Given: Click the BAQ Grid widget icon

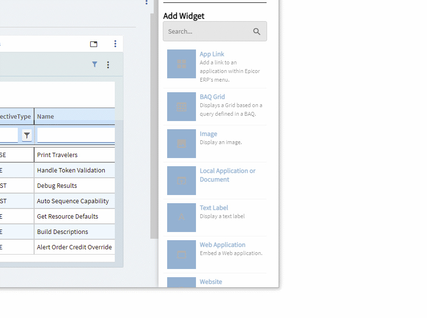Looking at the screenshot, I should click(182, 107).
